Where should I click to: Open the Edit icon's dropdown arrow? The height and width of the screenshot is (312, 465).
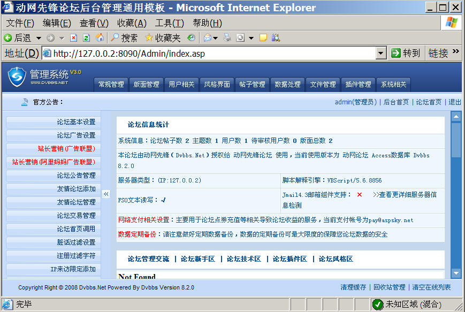251,38
